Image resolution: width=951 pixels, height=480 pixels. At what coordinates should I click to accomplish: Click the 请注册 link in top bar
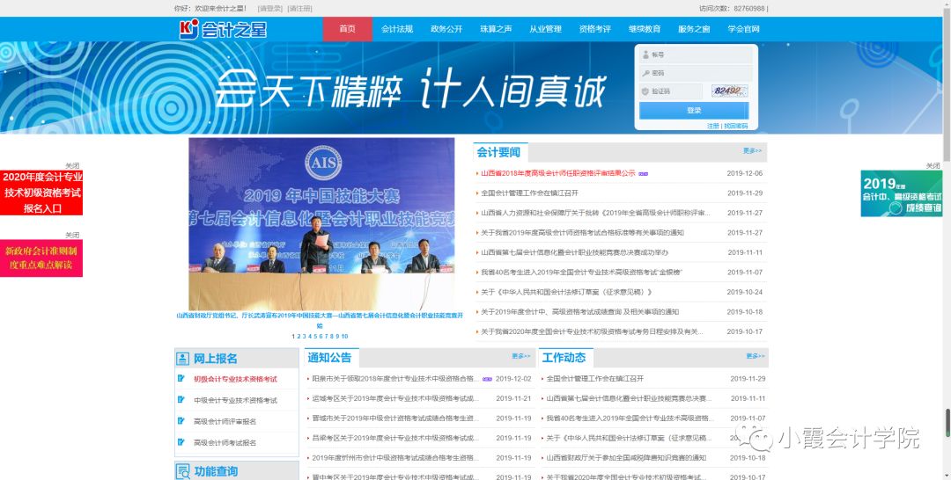point(299,9)
